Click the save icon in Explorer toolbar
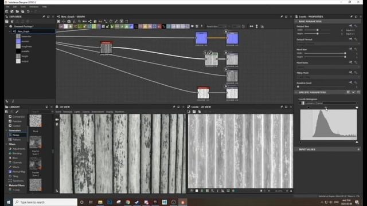 click(x=7, y=22)
